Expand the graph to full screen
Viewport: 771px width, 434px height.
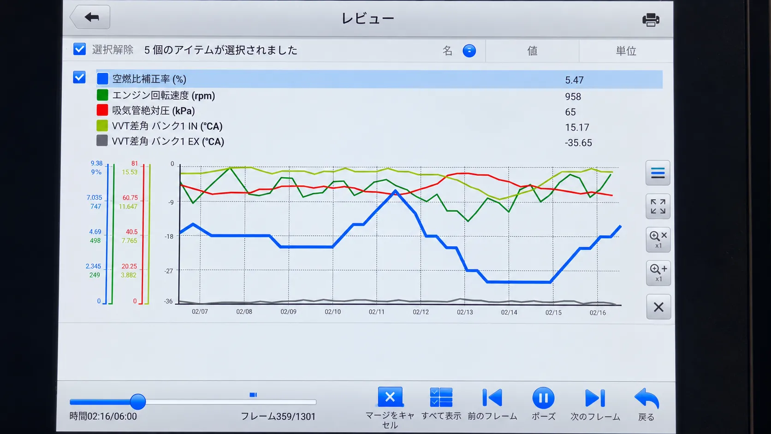pos(658,206)
